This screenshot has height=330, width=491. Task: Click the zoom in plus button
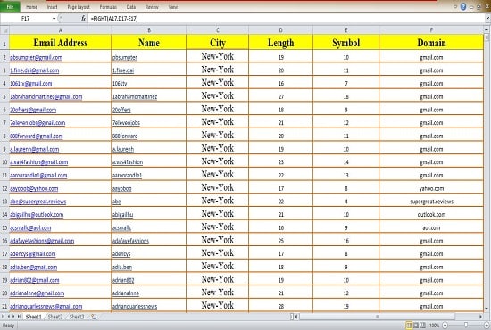pyautogui.click(x=487, y=326)
